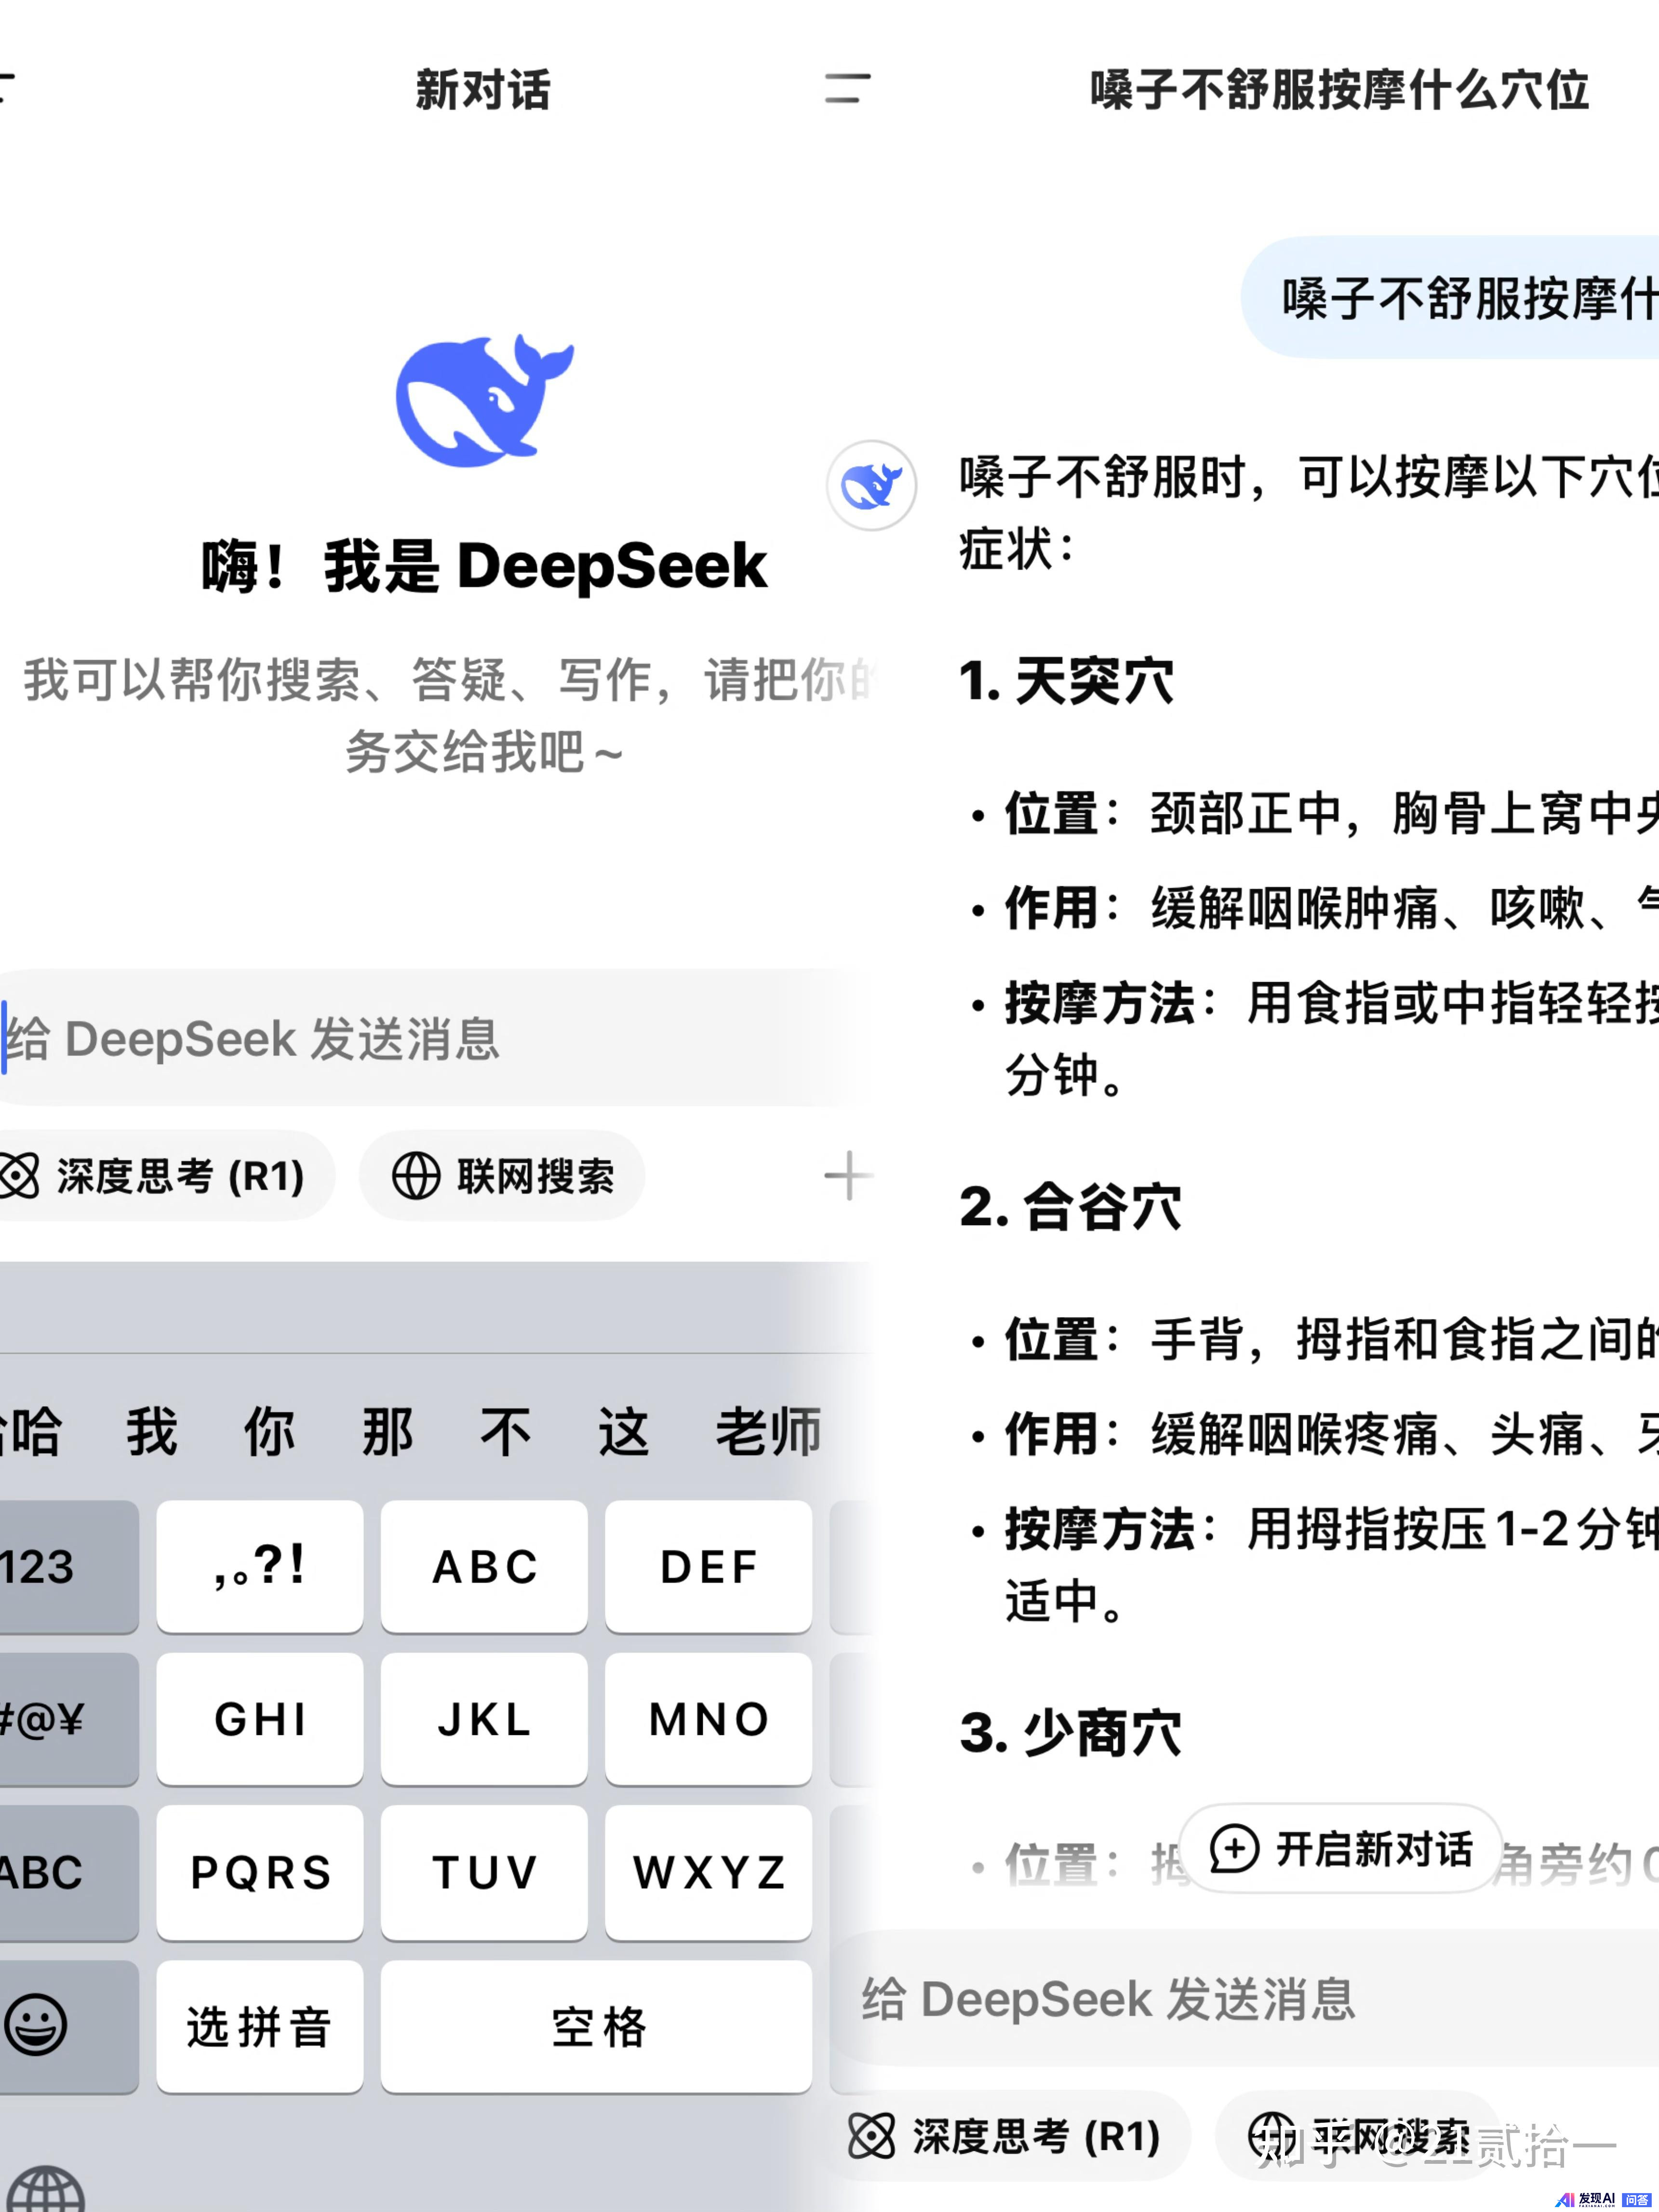Screen dimensions: 1659x2212
Task: Click 合谷穴 按摩方法 bullet line
Action: pos(1314,1565)
